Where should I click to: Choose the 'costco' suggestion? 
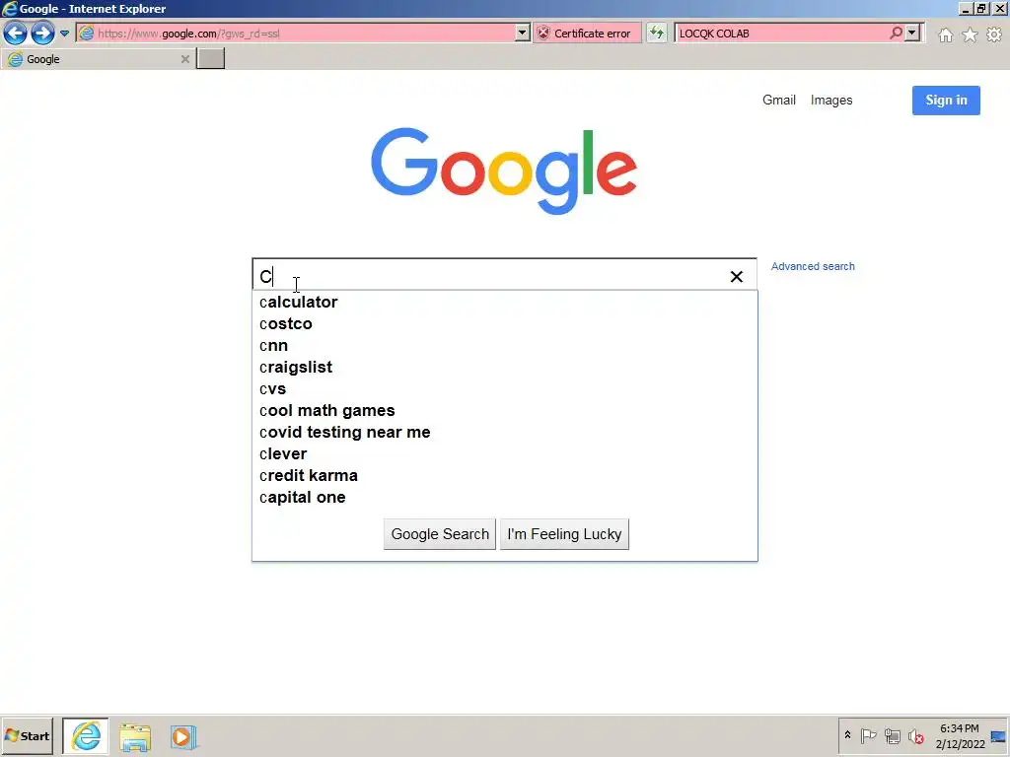[x=504, y=323]
